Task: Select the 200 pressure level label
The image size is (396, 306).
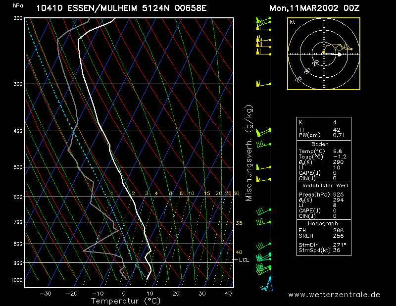Action: click(x=18, y=18)
